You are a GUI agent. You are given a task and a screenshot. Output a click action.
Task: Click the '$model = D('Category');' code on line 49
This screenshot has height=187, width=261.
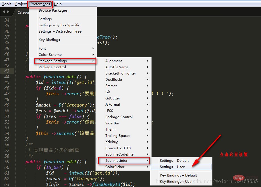click(65, 105)
